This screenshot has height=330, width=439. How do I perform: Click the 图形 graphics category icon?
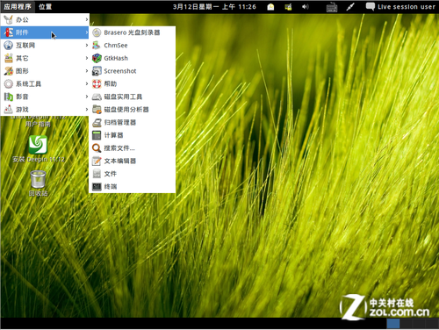(x=9, y=71)
